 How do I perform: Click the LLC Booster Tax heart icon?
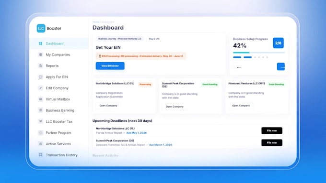click(x=41, y=121)
